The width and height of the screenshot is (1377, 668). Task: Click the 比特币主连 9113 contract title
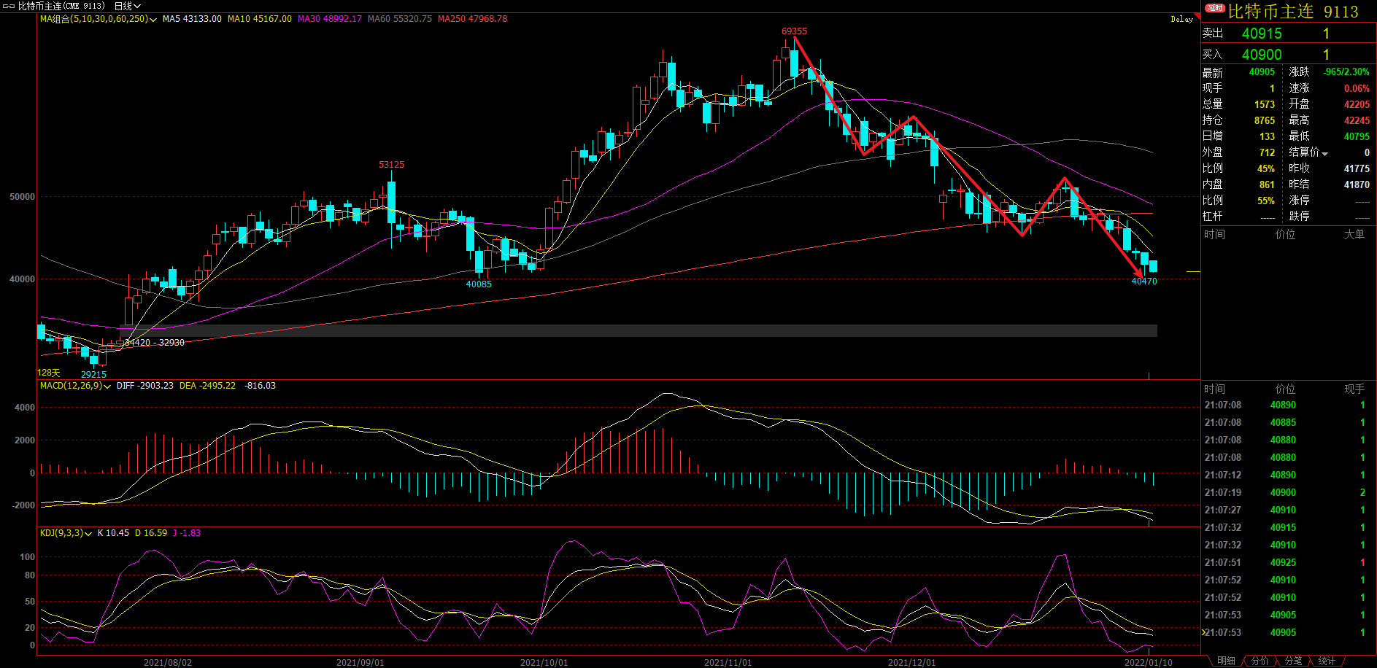(1292, 12)
